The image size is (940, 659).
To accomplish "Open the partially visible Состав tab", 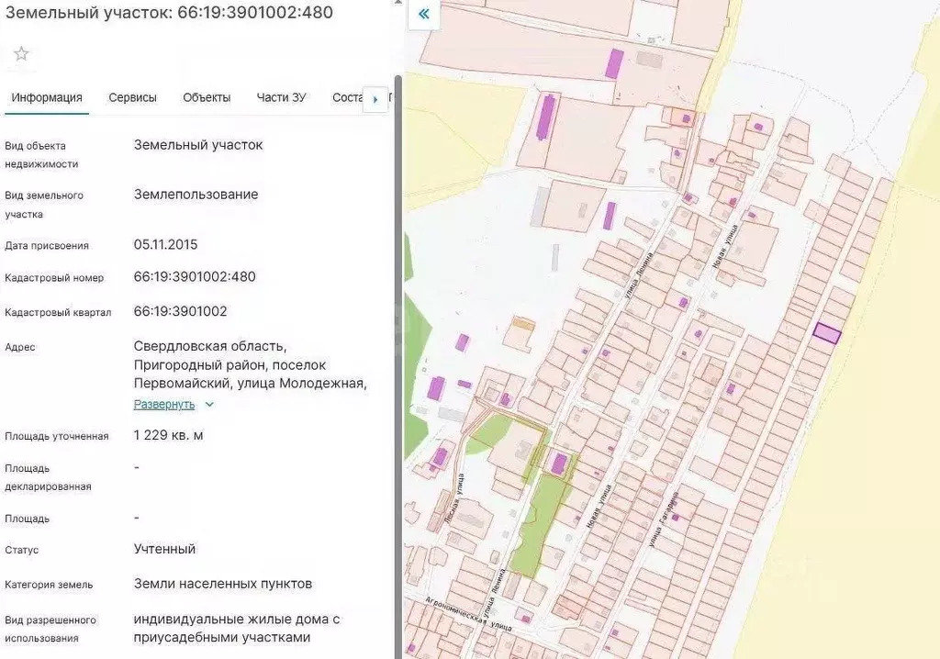I will tap(348, 97).
